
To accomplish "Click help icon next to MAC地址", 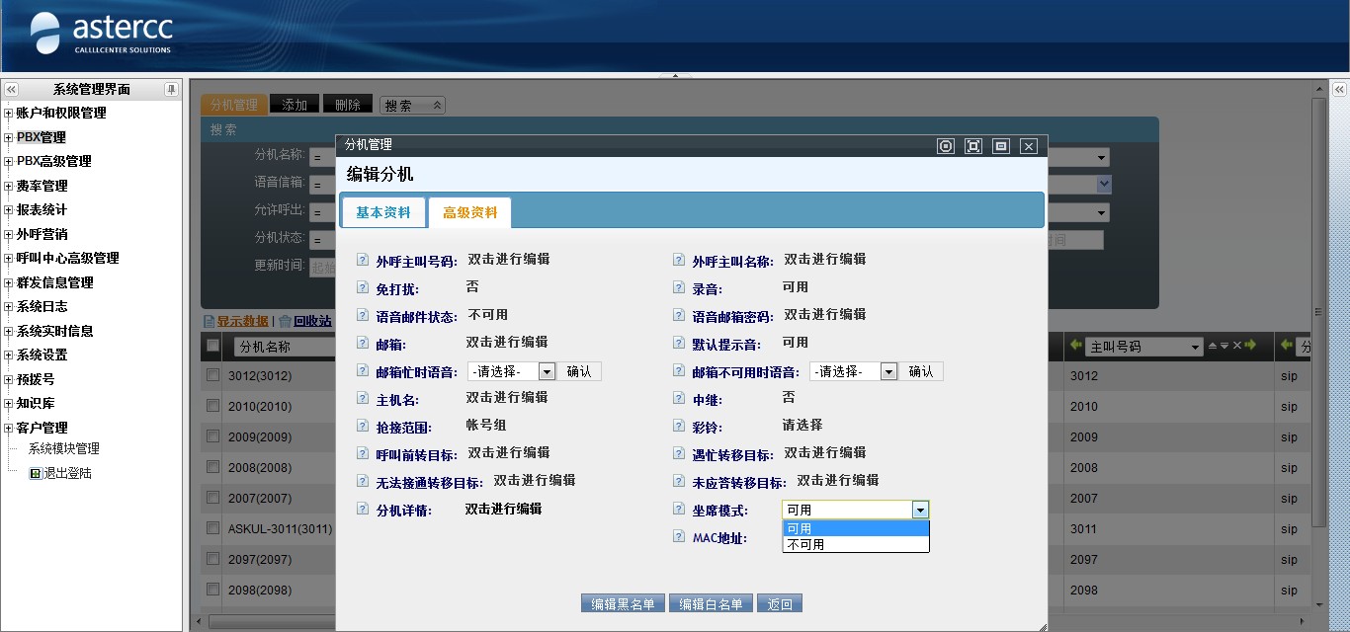I will (679, 537).
